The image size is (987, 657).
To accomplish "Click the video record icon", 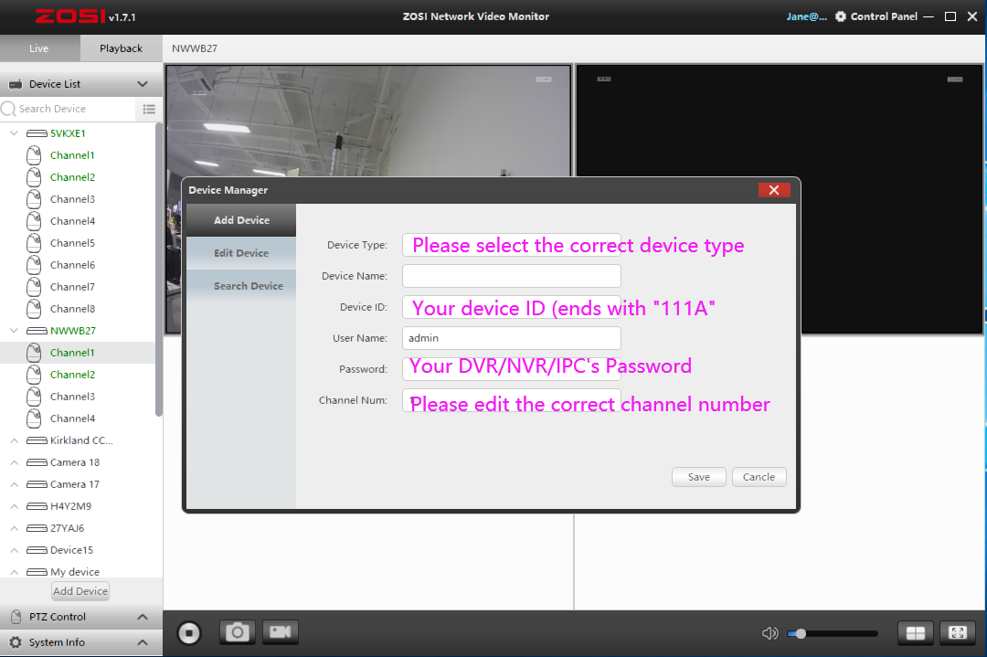I will (x=281, y=632).
